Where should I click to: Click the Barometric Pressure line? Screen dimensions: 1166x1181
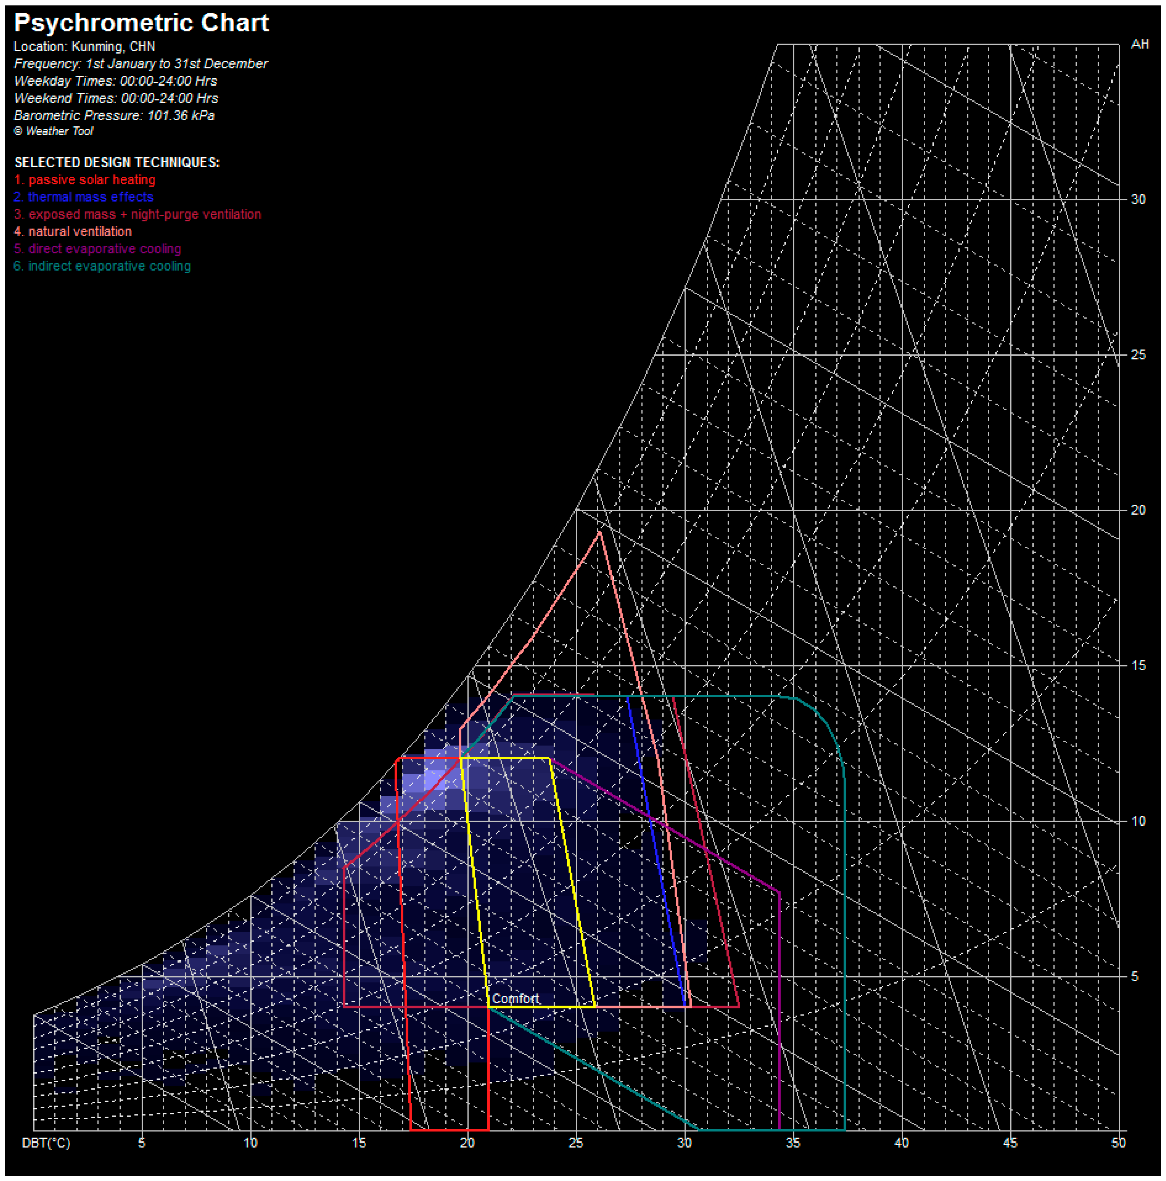pyautogui.click(x=114, y=116)
